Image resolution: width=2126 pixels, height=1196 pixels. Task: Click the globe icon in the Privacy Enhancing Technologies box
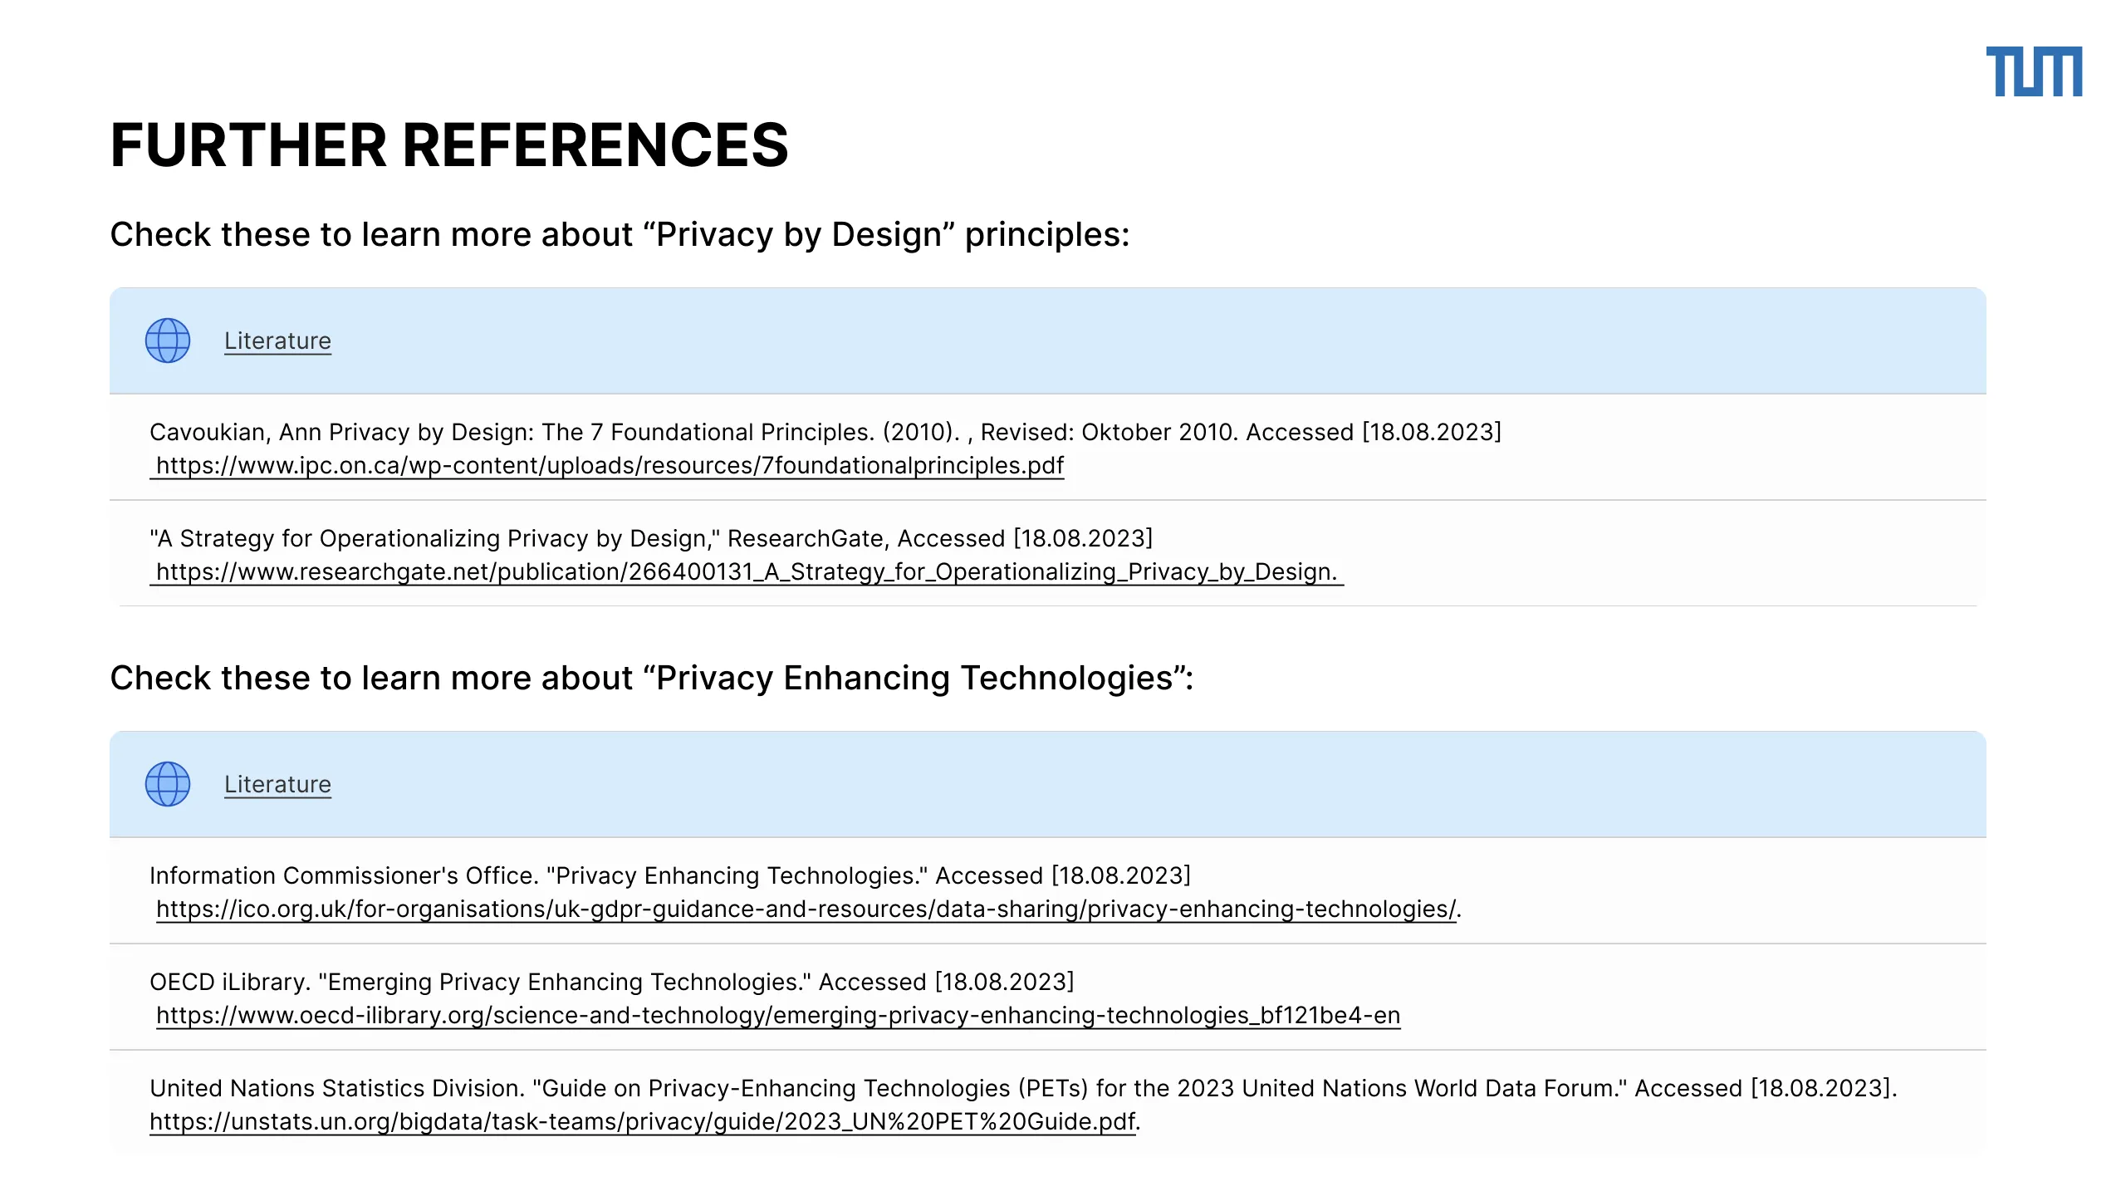(x=168, y=784)
